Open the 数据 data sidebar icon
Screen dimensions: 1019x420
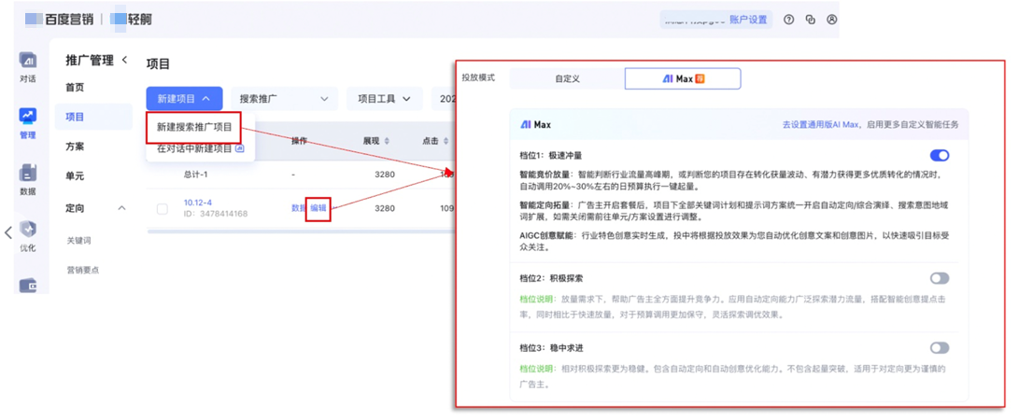click(x=28, y=180)
